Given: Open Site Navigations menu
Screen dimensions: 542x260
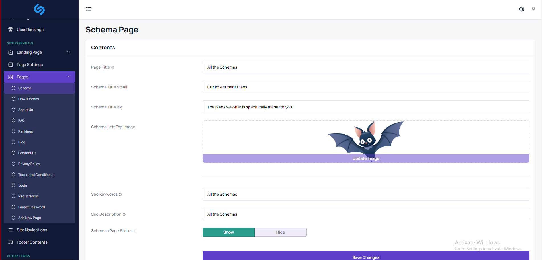Looking at the screenshot, I should tap(32, 230).
